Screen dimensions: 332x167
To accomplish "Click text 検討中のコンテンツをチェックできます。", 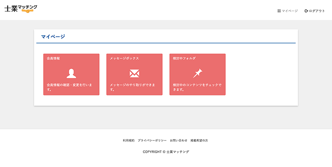I will click(197, 87).
